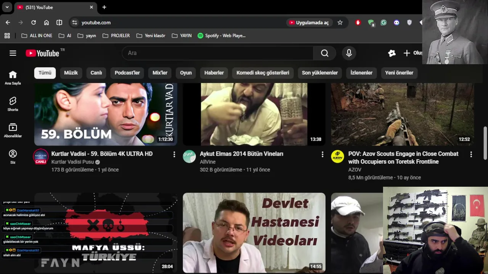488x274 pixels.
Task: Select the Yeni öneriler chip
Action: coord(399,73)
